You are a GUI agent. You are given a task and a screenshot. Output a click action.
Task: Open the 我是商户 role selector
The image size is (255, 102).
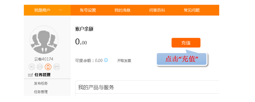coord(47,10)
